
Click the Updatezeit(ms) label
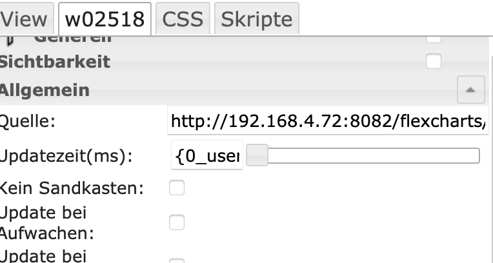(66, 156)
